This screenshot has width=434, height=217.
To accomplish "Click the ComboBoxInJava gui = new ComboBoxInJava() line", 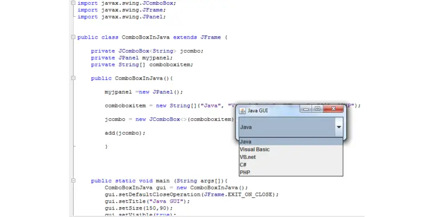I will point(176,188).
